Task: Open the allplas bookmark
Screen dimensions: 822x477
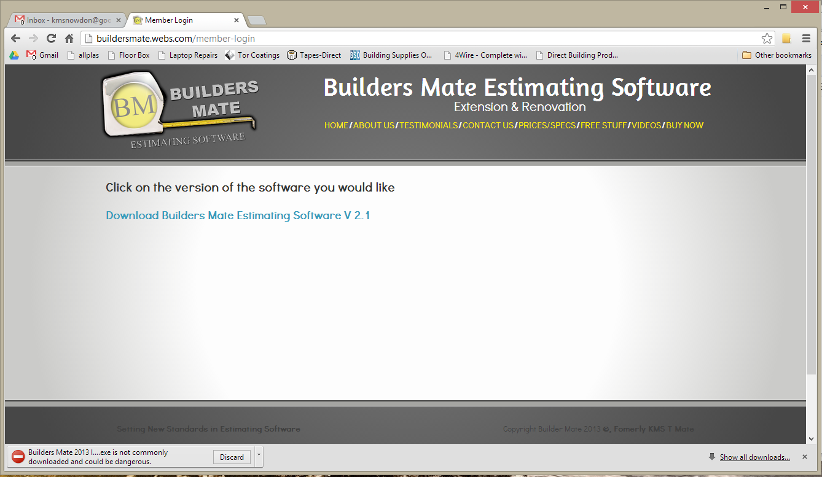Action: [x=83, y=55]
